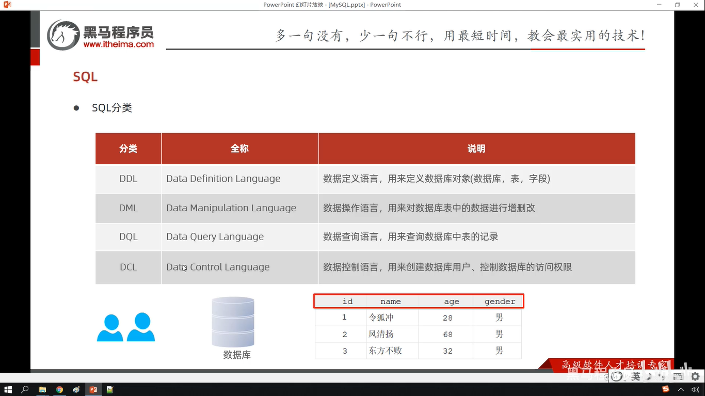
Task: Click the SQL分类 bullet text
Action: tap(112, 108)
